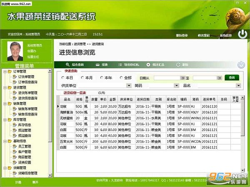Open 进货信息查询 in the menu tree
Screen dimensions: 250x187
pos(27,98)
